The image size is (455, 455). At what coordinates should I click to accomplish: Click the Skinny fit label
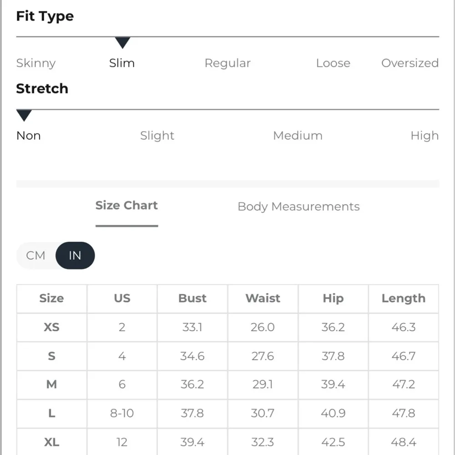36,63
